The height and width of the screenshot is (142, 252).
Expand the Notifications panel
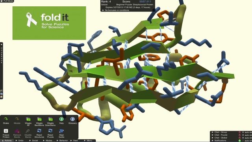(219, 140)
